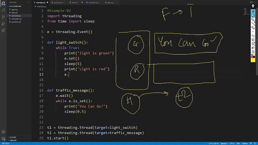Select the arrow cursor tool in annotation toolbar
This screenshot has width=258, height=145.
(253, 16)
